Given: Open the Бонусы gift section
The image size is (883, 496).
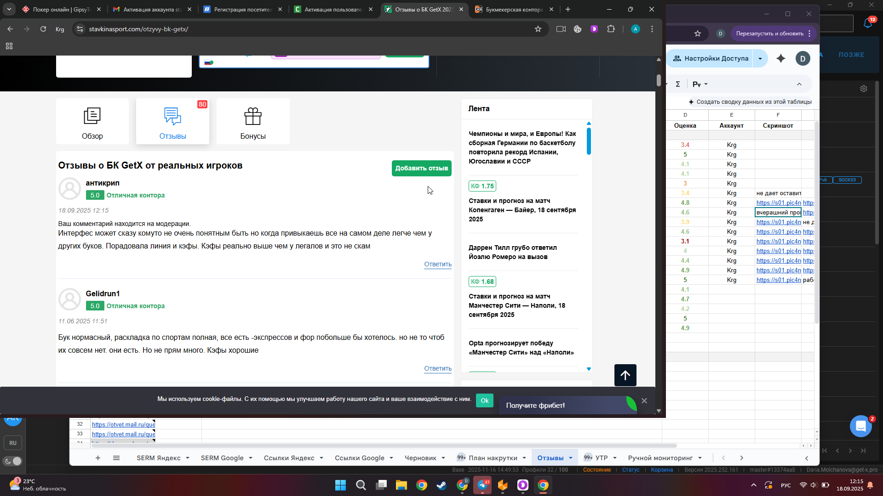Looking at the screenshot, I should (253, 121).
